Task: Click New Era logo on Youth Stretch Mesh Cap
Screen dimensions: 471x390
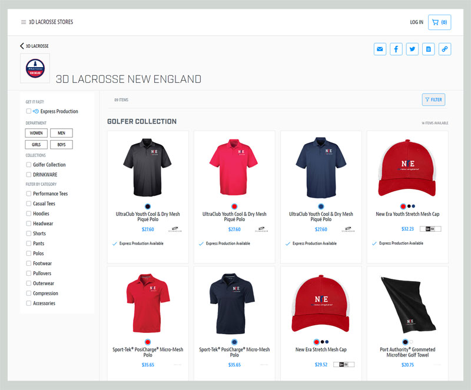Action: point(430,229)
